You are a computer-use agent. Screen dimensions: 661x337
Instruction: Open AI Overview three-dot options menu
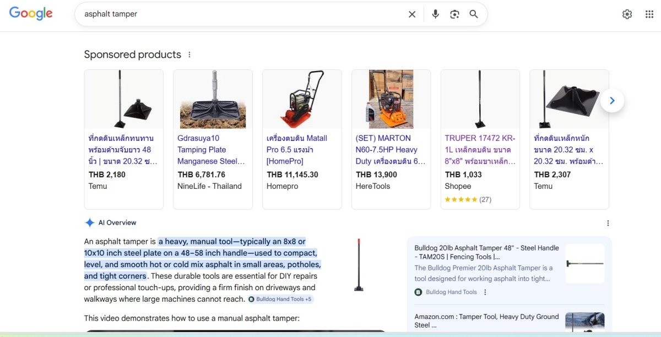(608, 223)
